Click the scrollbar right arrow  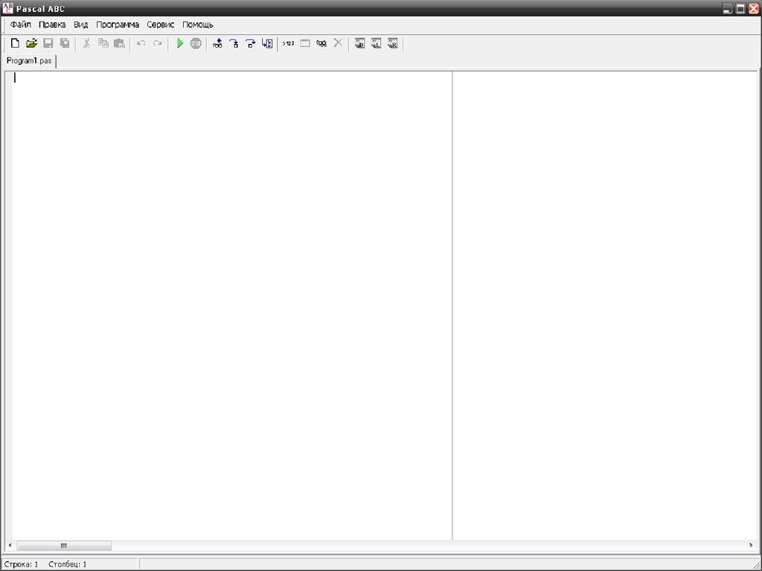[x=752, y=545]
